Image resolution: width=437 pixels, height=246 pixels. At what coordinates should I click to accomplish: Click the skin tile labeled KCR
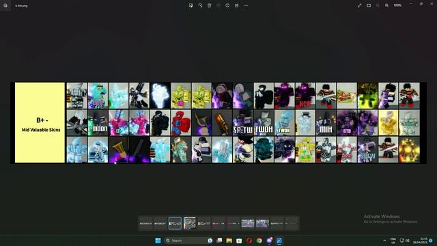click(x=305, y=96)
